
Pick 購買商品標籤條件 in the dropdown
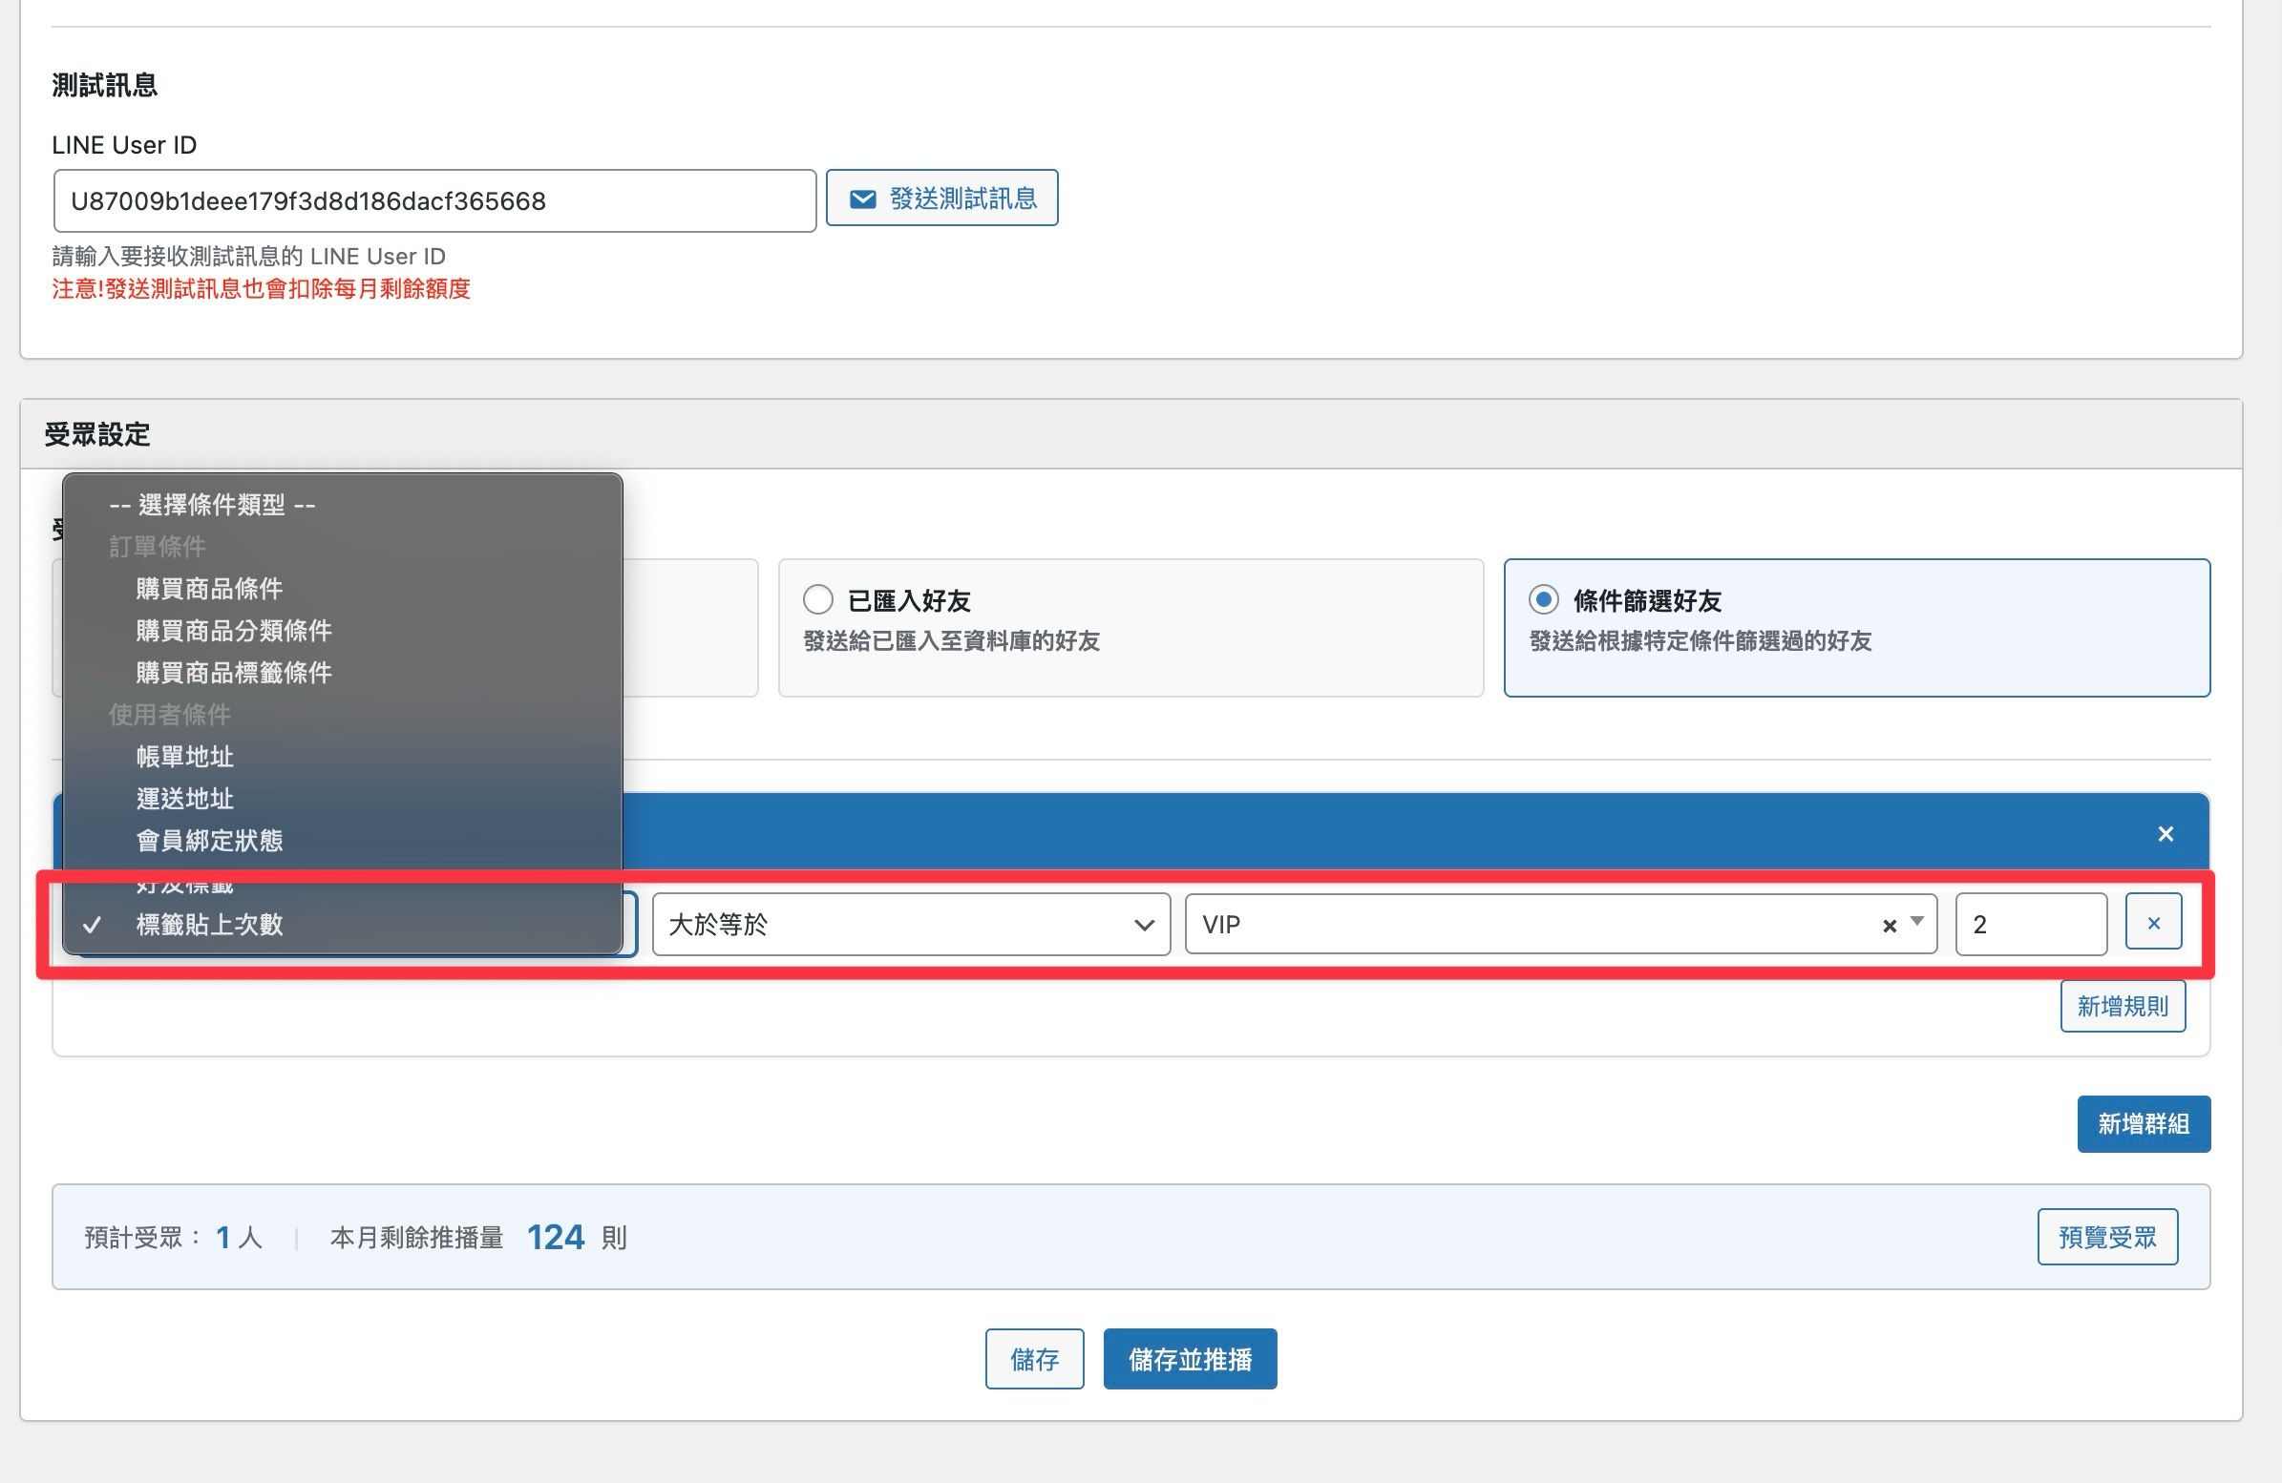coord(234,673)
